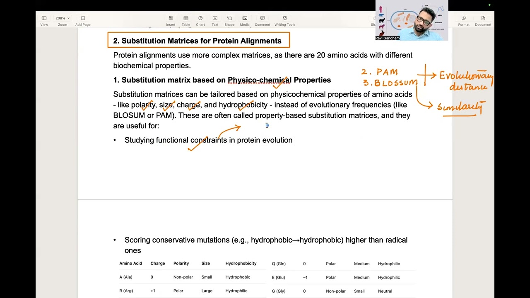The image size is (530, 298).
Task: Open the Shape picker
Action: click(229, 21)
